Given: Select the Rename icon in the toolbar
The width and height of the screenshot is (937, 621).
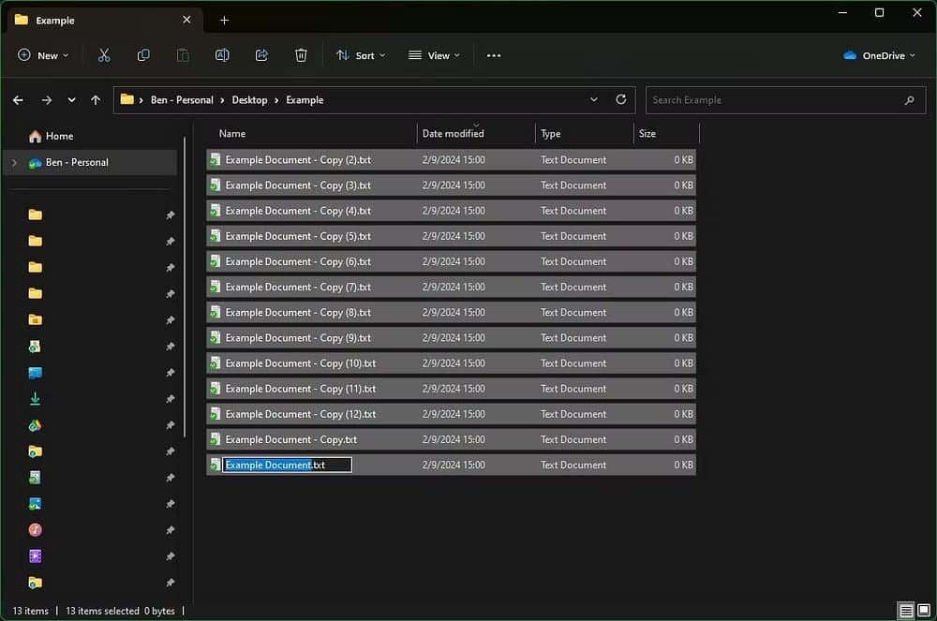Looking at the screenshot, I should (x=222, y=55).
